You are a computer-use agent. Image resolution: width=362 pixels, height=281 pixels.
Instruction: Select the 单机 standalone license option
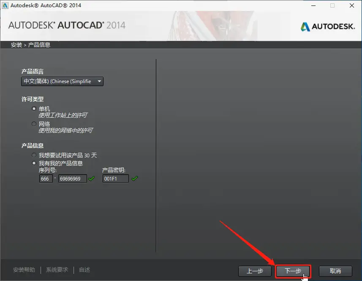pos(34,108)
